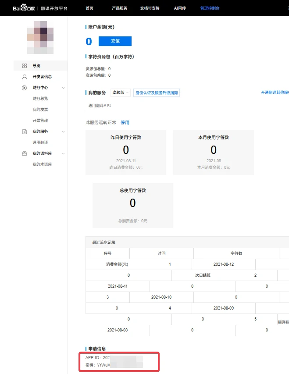Collapse the 我的服务 sidebar chevron

(63, 132)
